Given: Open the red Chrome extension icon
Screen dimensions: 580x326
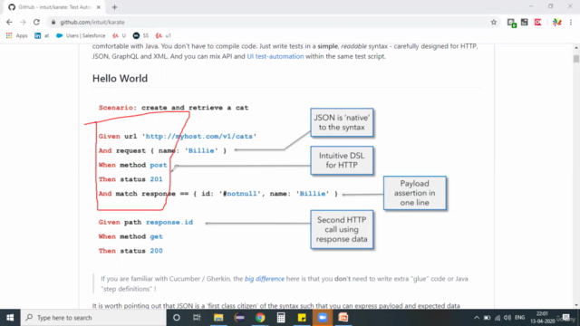Looking at the screenshot, I should coord(537,22).
